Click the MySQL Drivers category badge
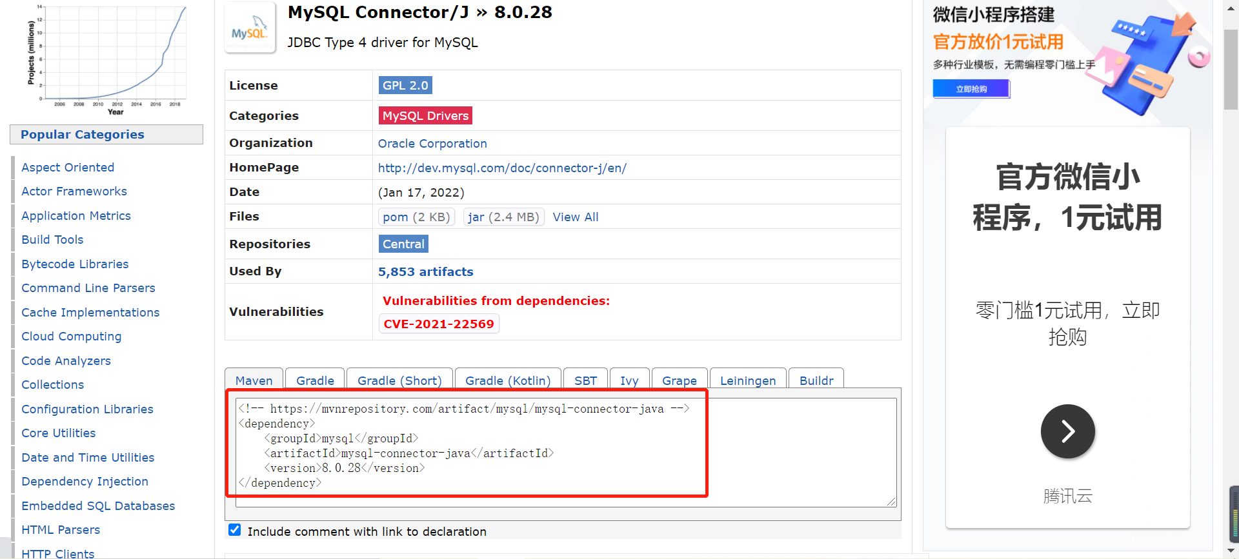 click(x=425, y=115)
